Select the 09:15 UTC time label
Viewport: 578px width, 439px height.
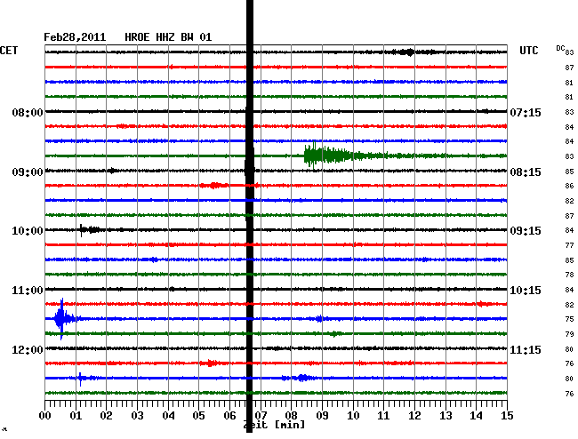[x=526, y=231]
